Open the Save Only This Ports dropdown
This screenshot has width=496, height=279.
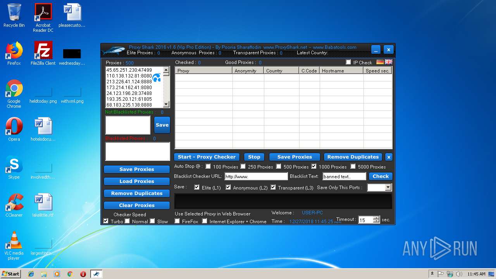[388, 188]
